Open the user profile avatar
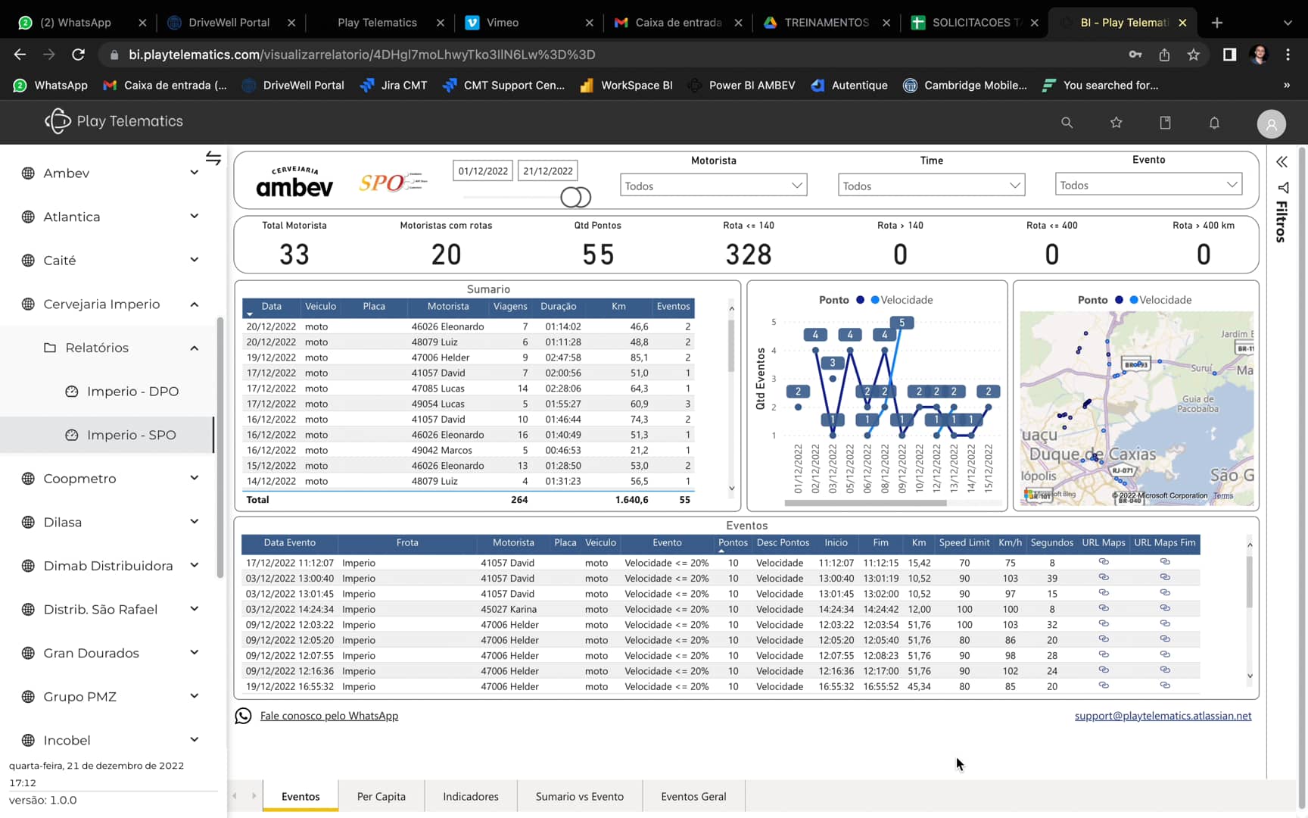The width and height of the screenshot is (1308, 818). pyautogui.click(x=1271, y=123)
